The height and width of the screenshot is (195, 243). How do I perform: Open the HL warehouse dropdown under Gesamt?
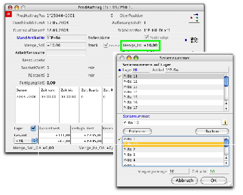pos(26,141)
